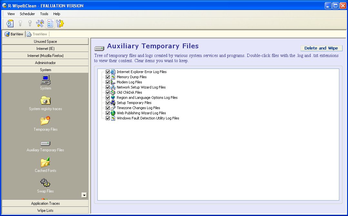348x216 pixels.
Task: Click the crossed tools toolbar icon
Action: coord(40,23)
